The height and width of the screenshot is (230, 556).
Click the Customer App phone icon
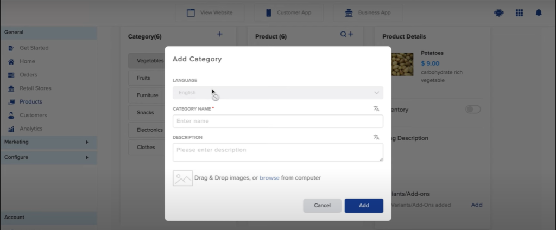(268, 13)
